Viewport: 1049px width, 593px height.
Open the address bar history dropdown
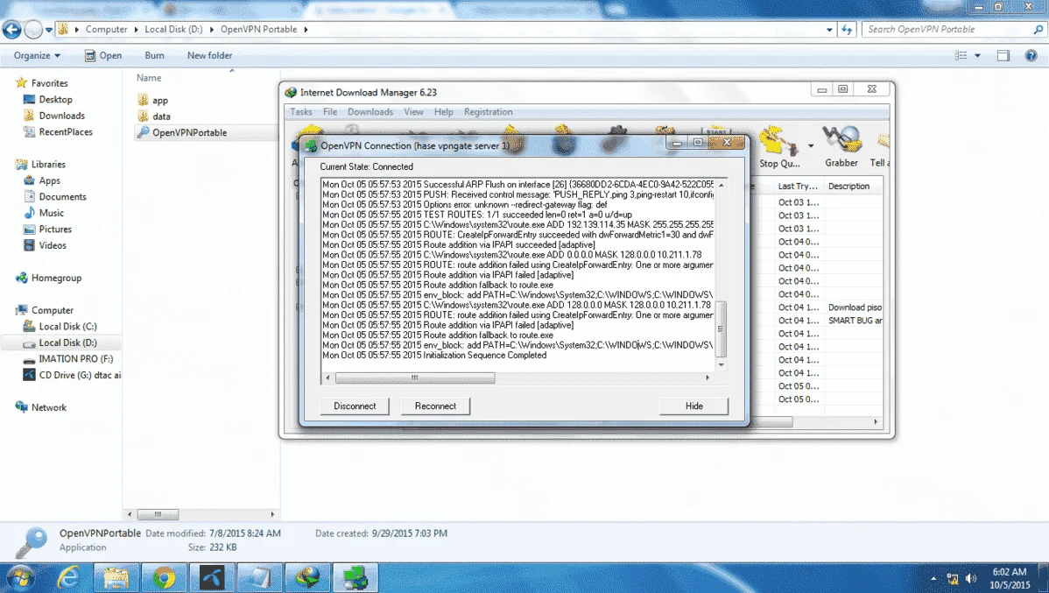[829, 30]
